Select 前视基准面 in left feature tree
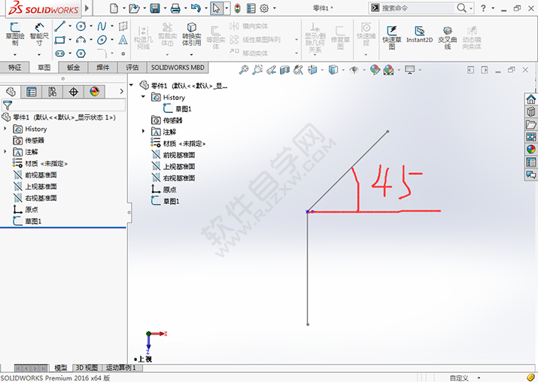Screen dimensions: 538x382 tap(41, 175)
